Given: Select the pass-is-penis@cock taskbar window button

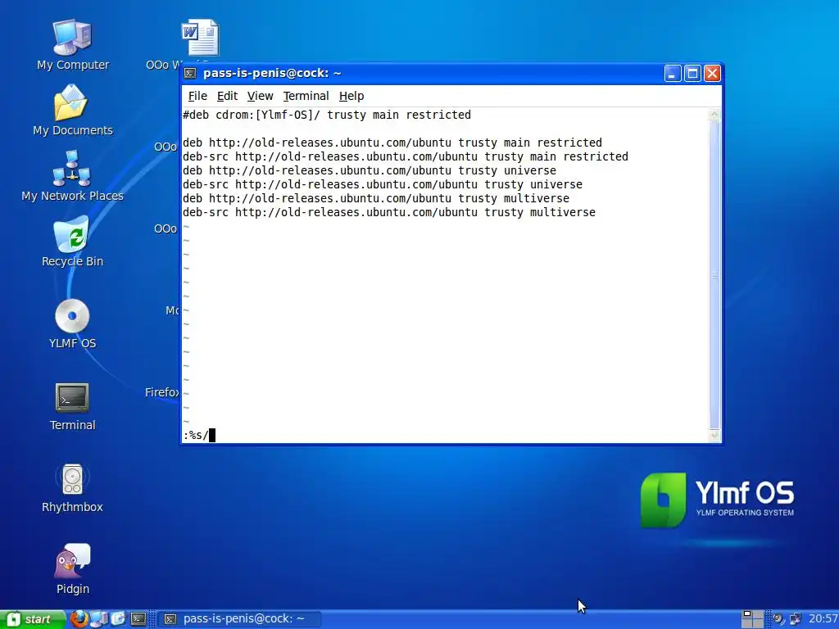Looking at the screenshot, I should 240,619.
